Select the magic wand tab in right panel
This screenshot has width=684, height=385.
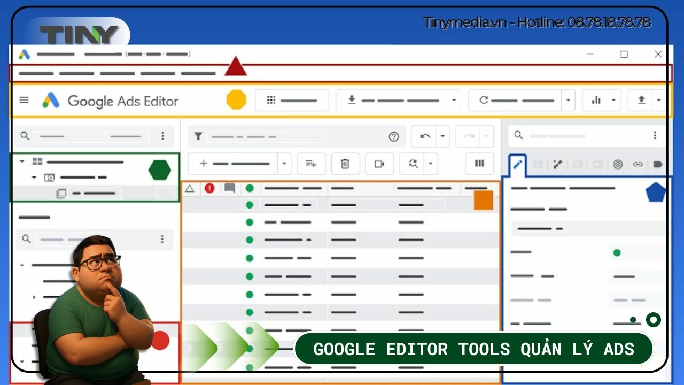click(x=557, y=165)
